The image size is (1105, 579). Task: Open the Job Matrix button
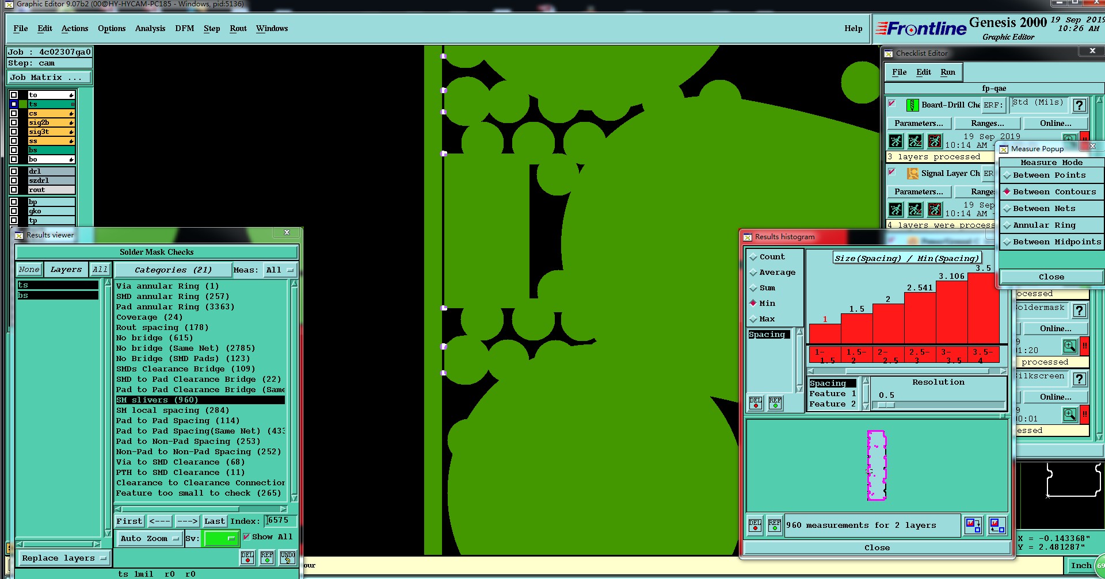pyautogui.click(x=49, y=77)
